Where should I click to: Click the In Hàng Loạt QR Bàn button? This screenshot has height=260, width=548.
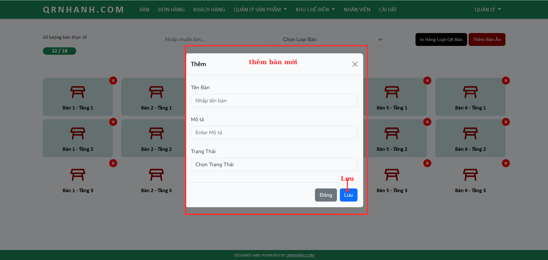point(441,39)
